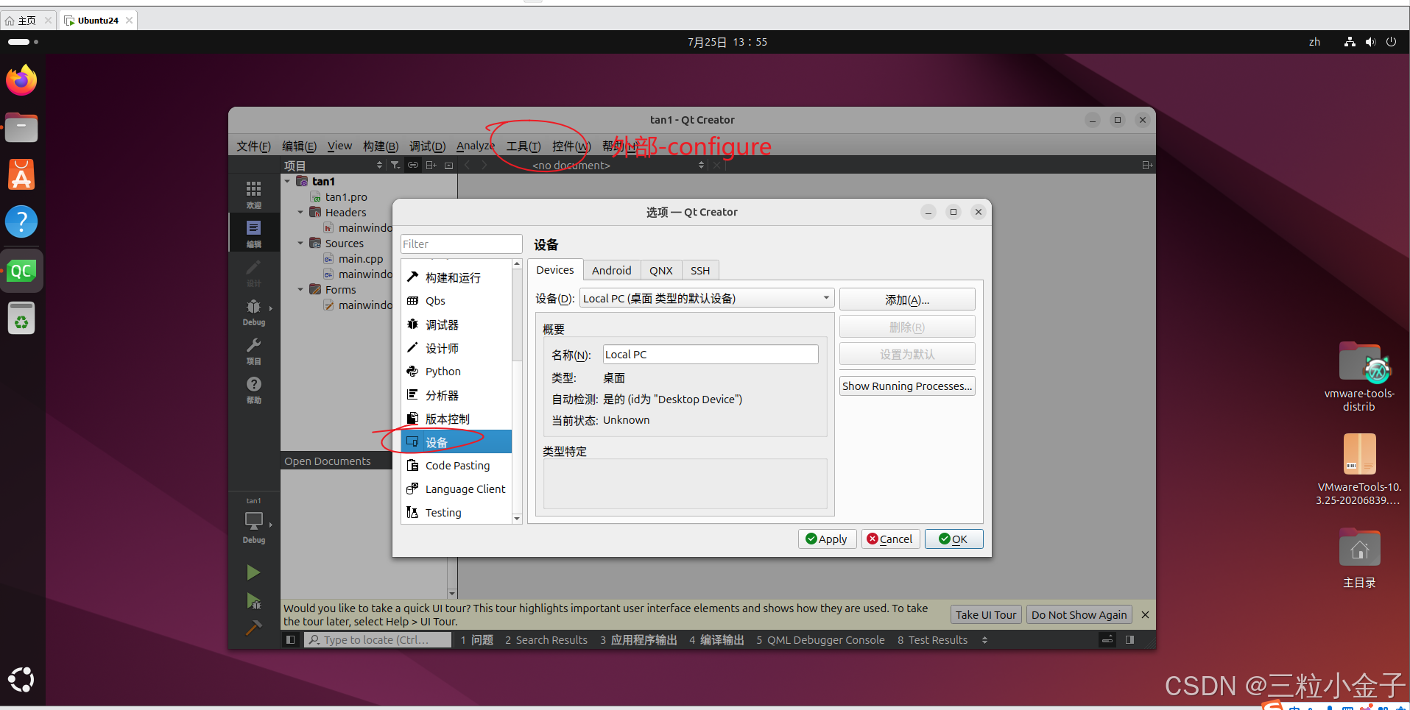Viewport: 1410px width, 710px height.
Task: Open the 调试(D) Debug menu
Action: click(428, 146)
